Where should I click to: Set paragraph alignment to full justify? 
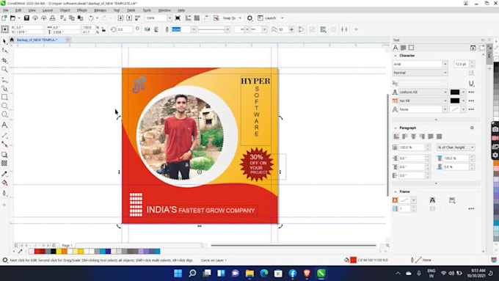pos(431,136)
